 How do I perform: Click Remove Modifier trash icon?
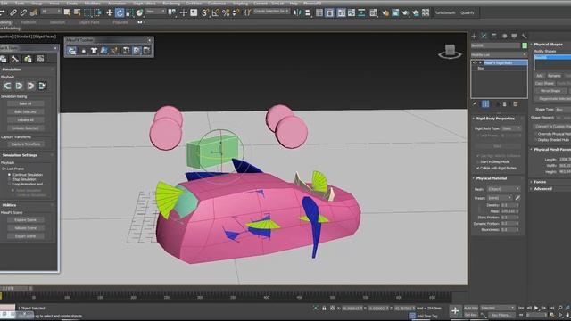[505, 104]
